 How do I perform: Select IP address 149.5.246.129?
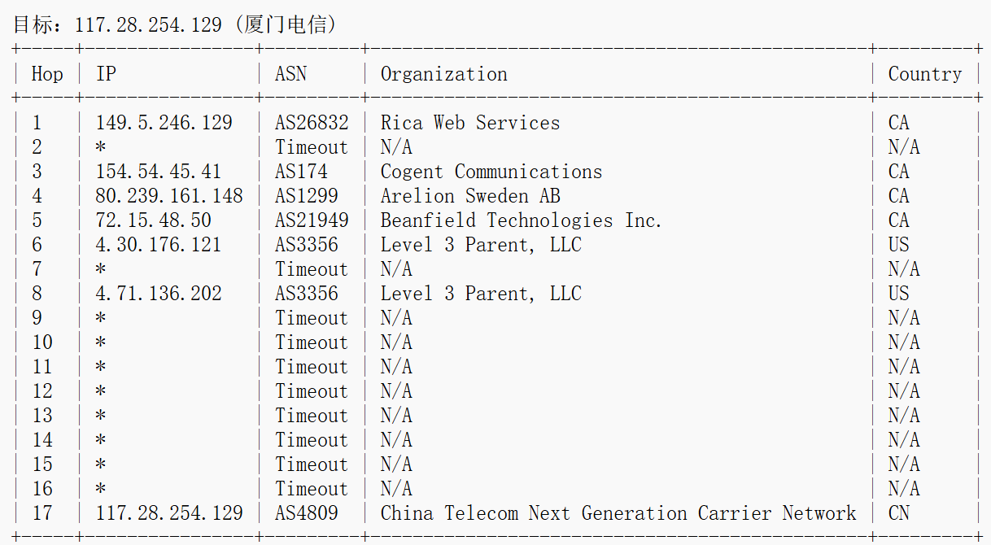(164, 123)
